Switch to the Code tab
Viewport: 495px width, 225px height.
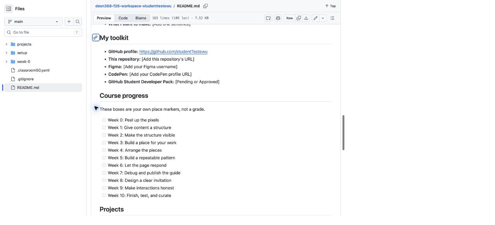coord(123,18)
